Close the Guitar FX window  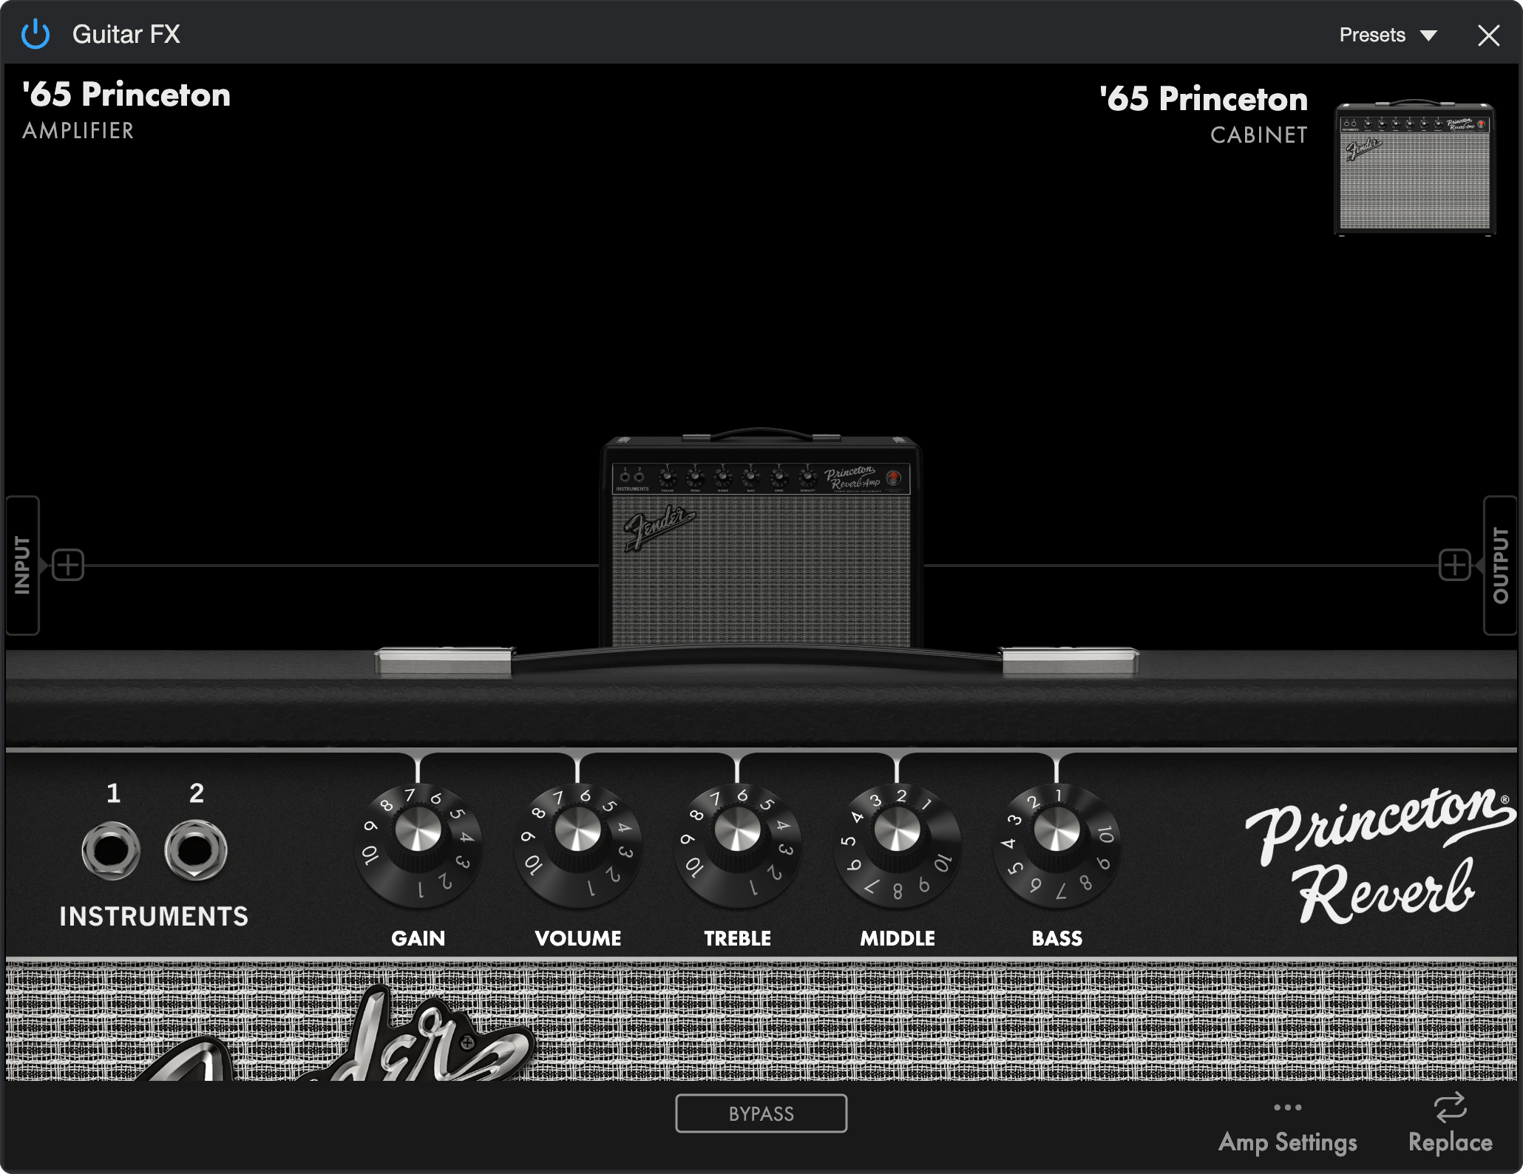coord(1488,35)
